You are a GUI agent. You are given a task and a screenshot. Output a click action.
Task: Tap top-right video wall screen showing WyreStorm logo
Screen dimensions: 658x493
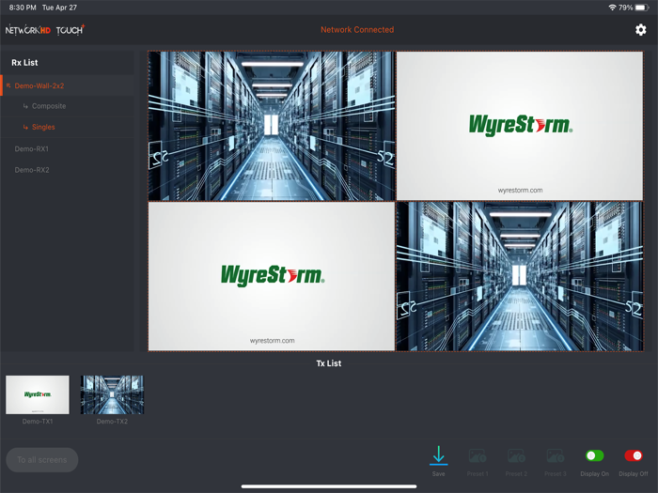(x=520, y=126)
